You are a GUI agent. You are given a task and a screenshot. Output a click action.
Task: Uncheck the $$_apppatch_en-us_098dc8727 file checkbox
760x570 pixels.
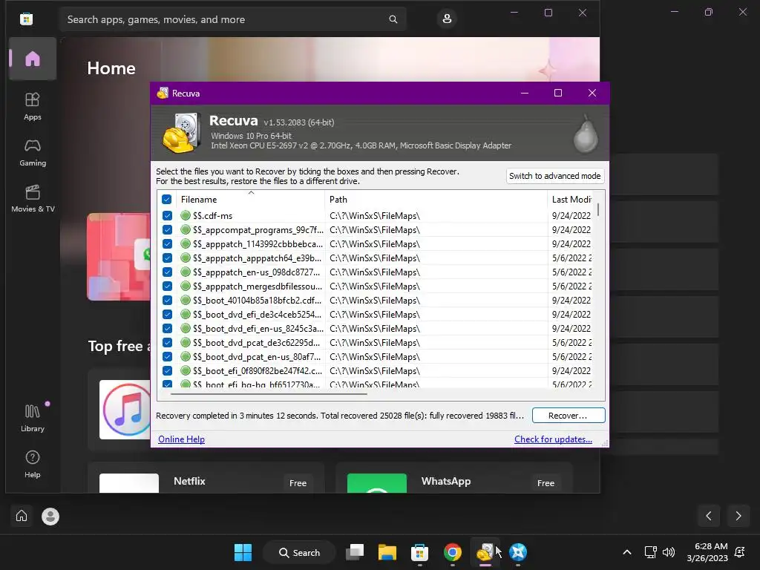(167, 272)
